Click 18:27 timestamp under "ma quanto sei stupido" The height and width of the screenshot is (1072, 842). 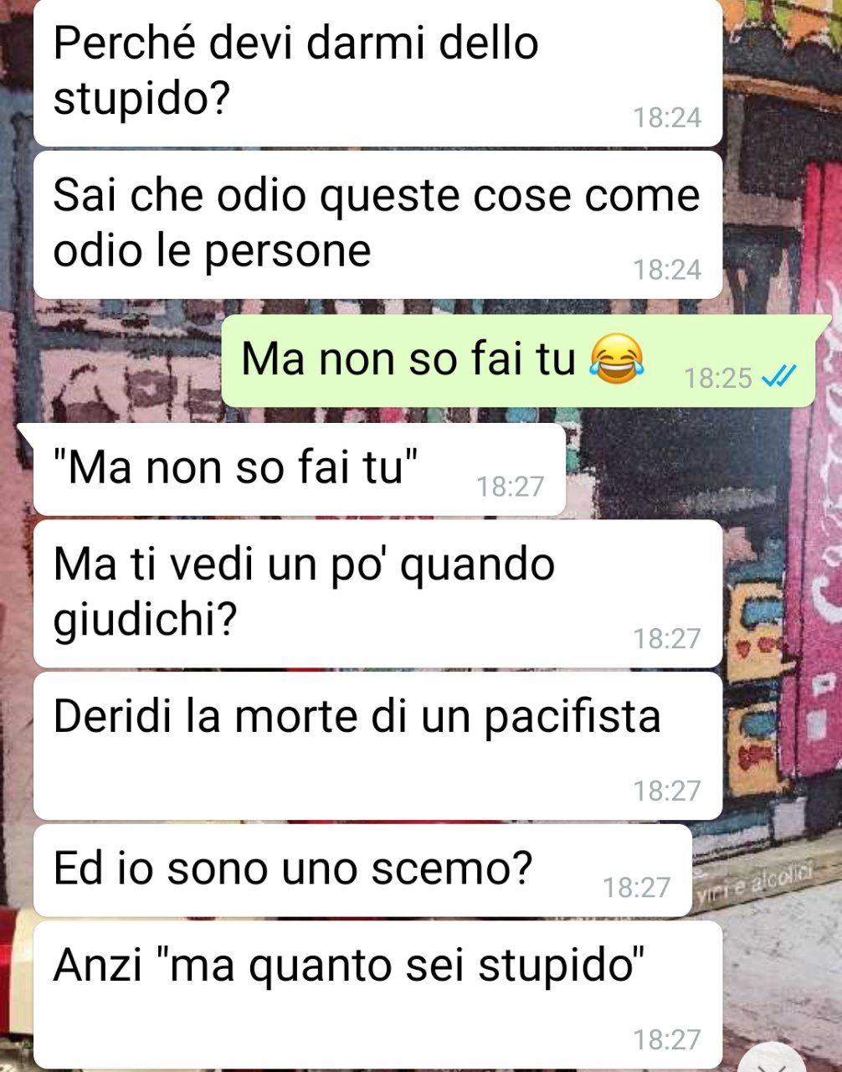[667, 1039]
